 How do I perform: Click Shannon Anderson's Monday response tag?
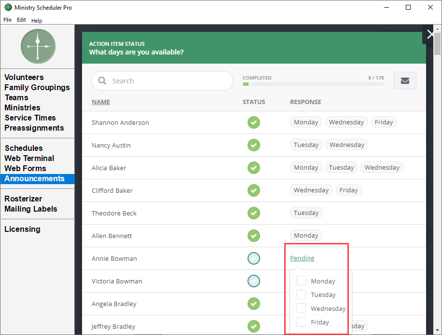[306, 122]
